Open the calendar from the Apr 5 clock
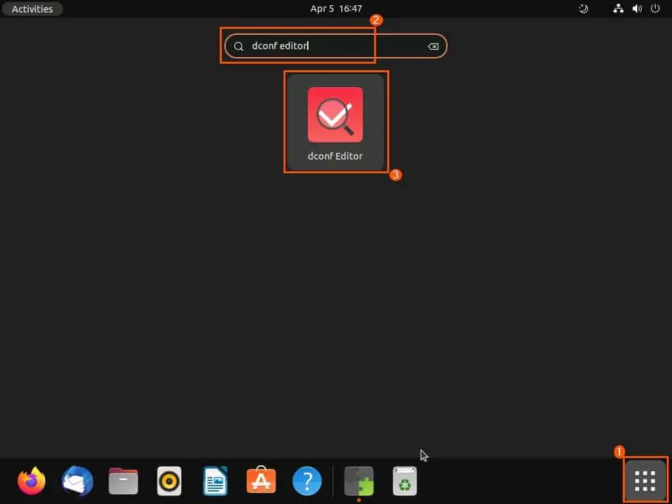The image size is (672, 504). [336, 9]
